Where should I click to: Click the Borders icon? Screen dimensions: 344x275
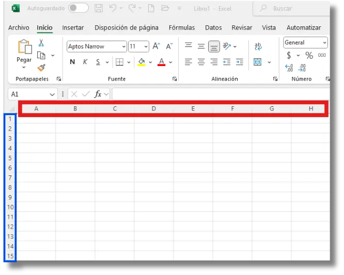point(119,62)
